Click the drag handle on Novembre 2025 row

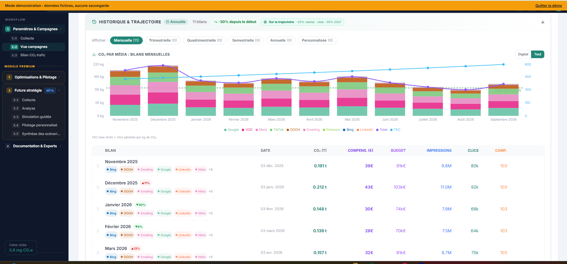tap(98, 166)
